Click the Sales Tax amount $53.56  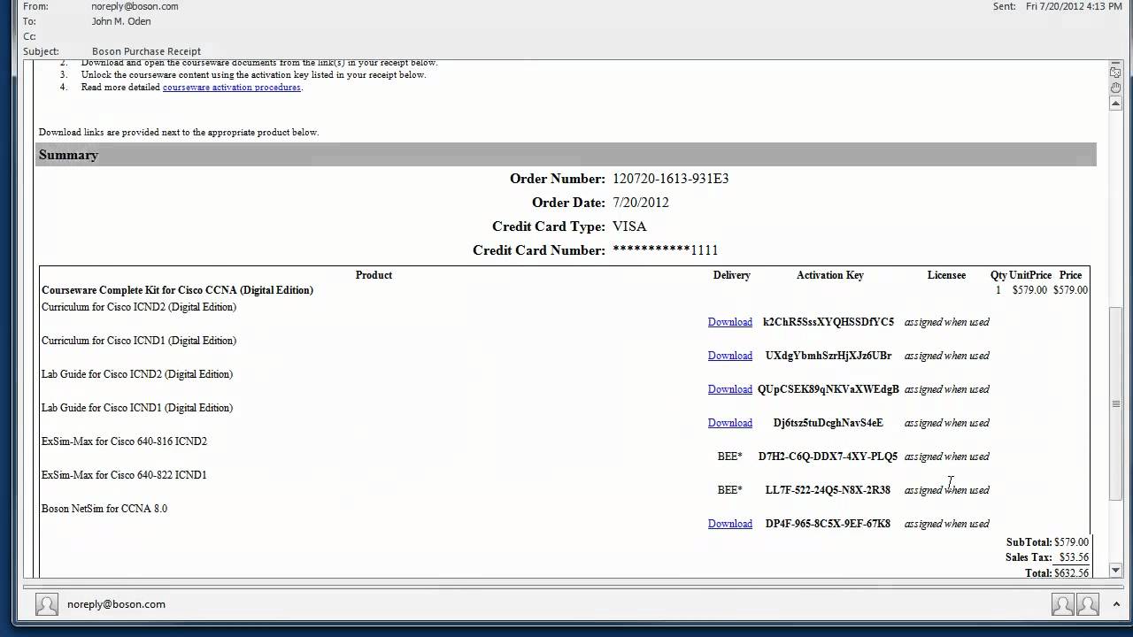(x=1074, y=557)
